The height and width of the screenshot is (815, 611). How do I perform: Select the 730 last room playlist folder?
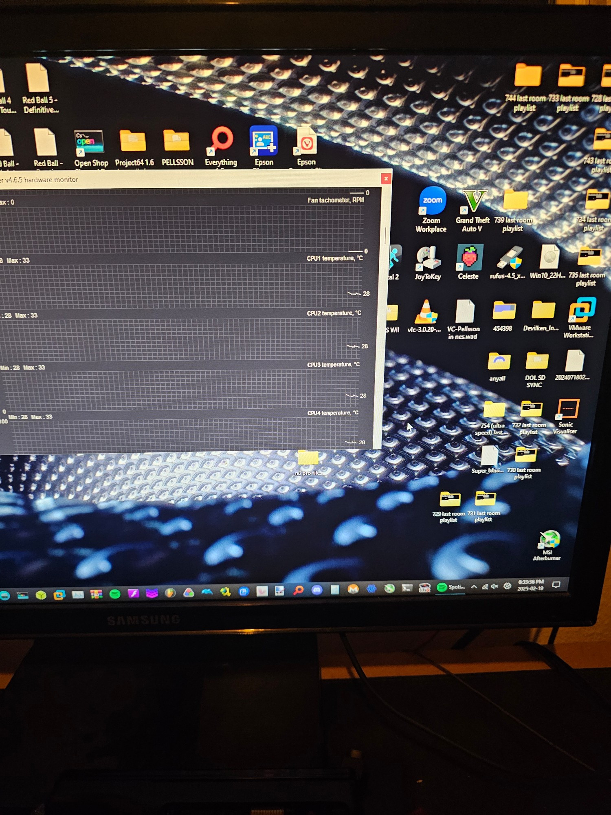[524, 463]
